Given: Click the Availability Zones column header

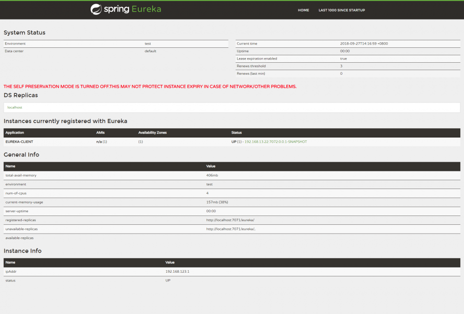Looking at the screenshot, I should click(152, 133).
